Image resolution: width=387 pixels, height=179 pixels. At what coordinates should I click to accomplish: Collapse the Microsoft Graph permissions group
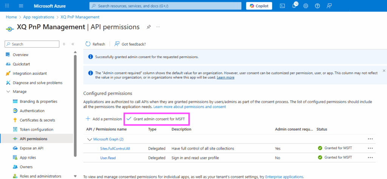click(90, 139)
